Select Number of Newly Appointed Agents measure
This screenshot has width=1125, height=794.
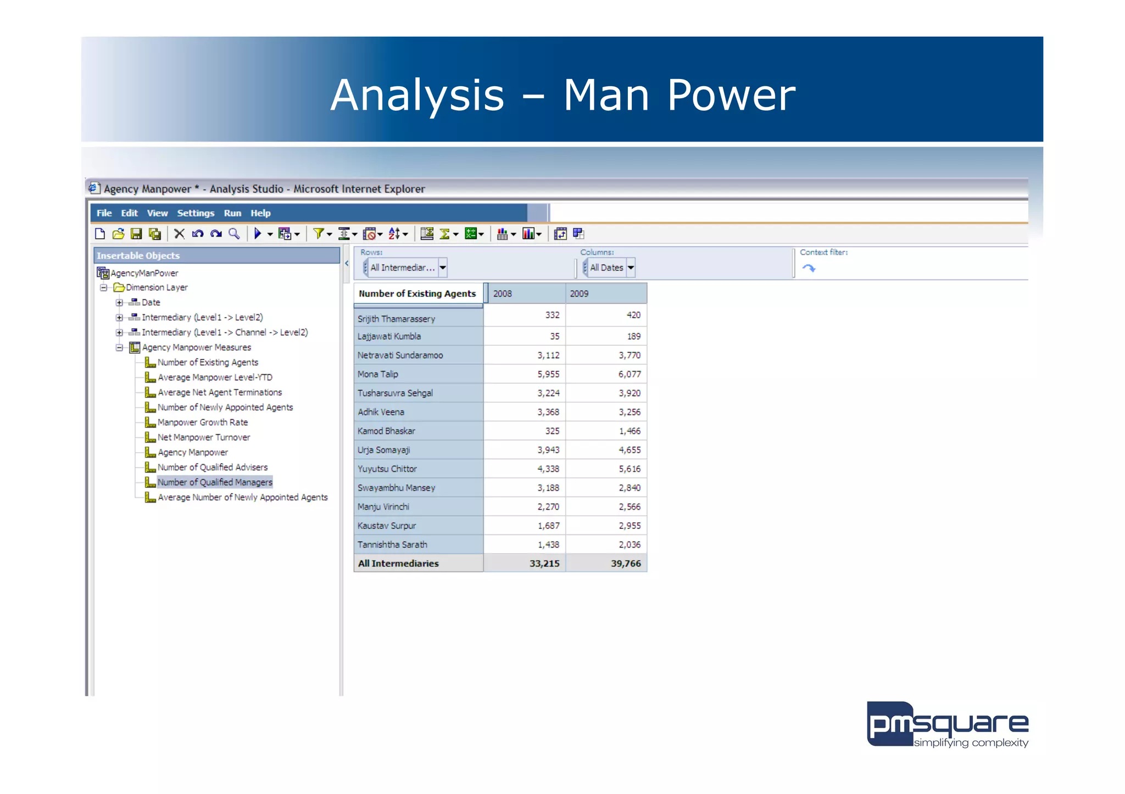225,407
